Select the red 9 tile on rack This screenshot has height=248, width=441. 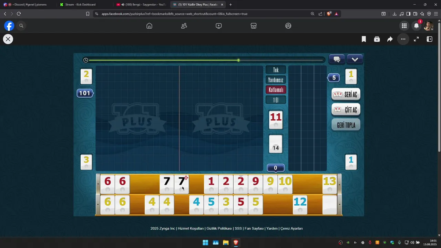pos(255,184)
